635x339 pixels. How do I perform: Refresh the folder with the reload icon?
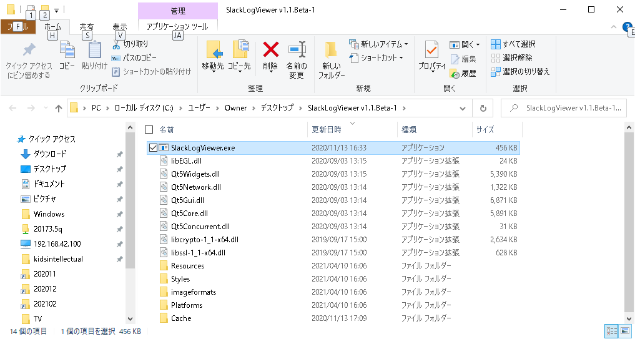click(483, 108)
